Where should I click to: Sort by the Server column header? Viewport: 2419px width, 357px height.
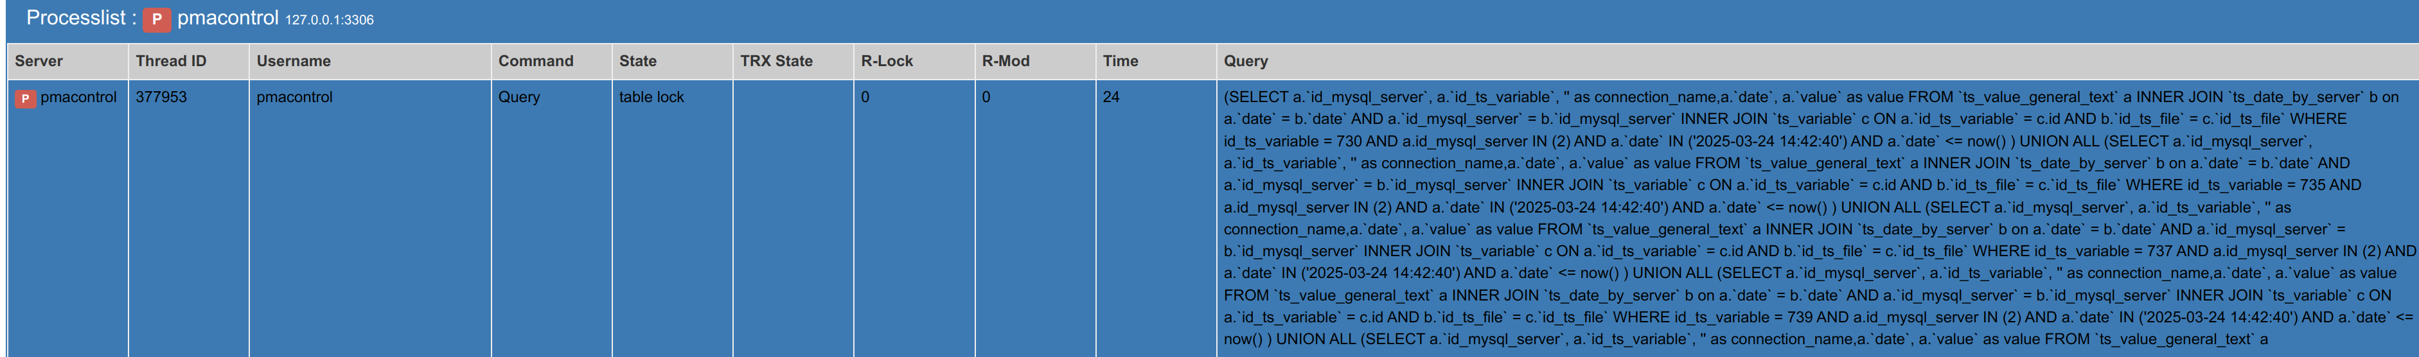pyautogui.click(x=39, y=61)
